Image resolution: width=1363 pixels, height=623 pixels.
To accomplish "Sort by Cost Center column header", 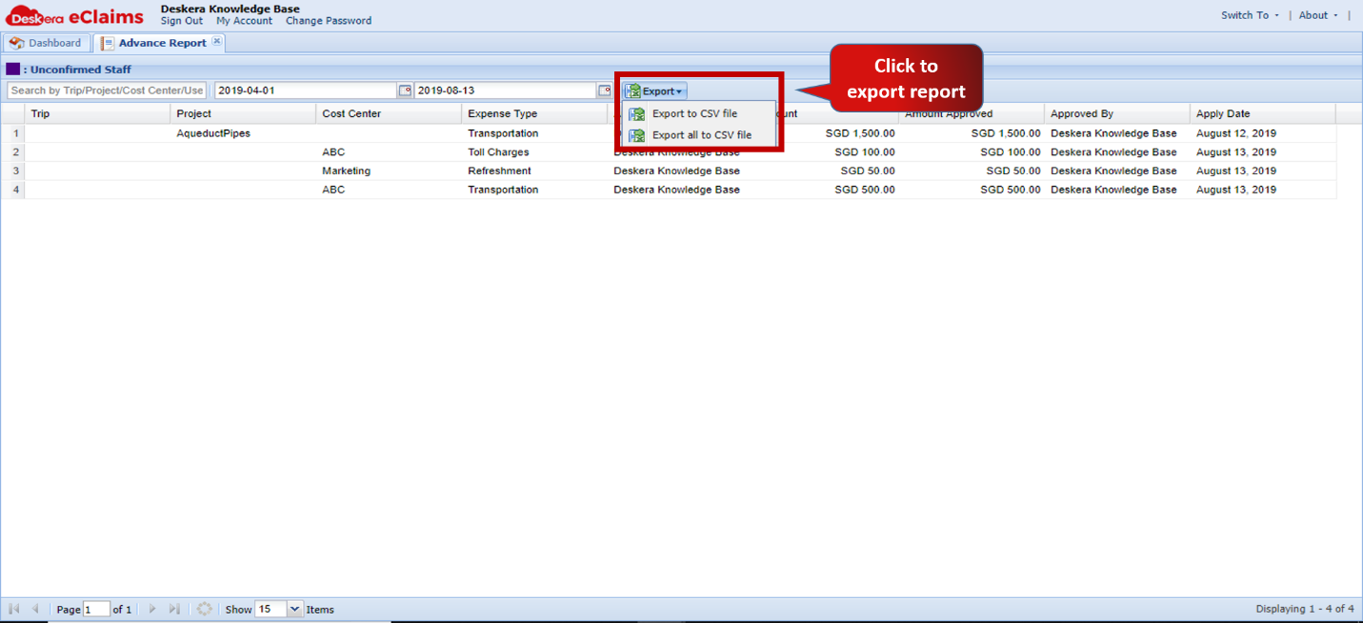I will click(389, 113).
